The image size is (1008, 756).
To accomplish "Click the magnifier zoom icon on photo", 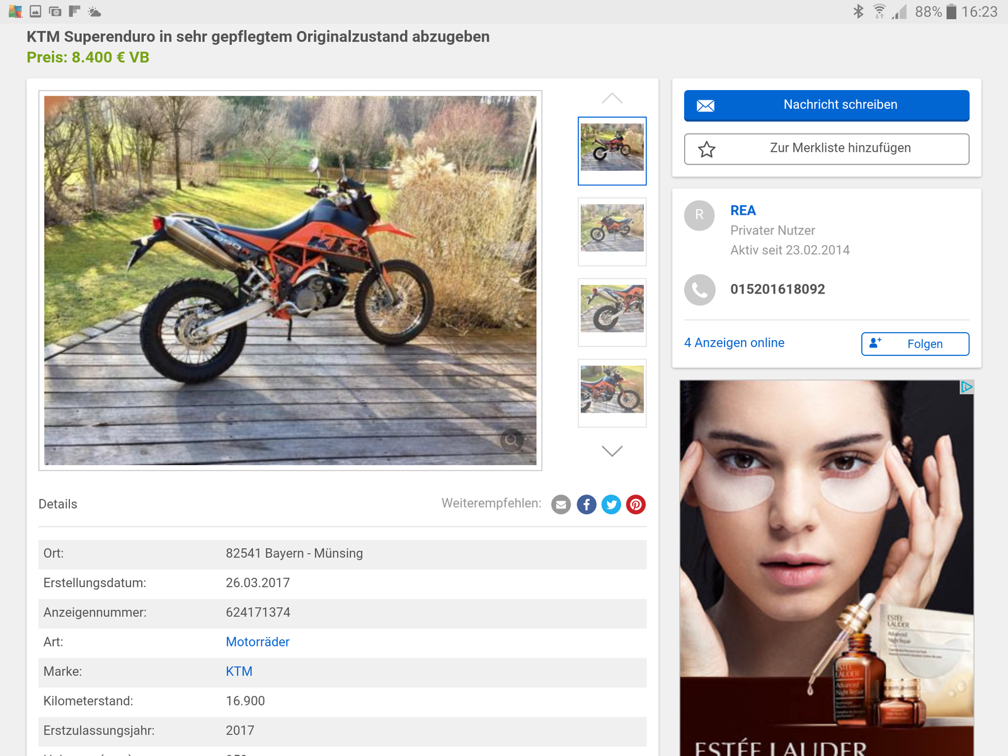I will click(x=512, y=440).
